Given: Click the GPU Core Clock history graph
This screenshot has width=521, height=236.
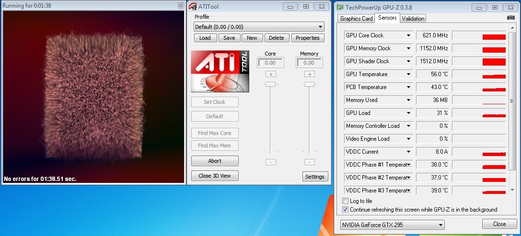Looking at the screenshot, I should click(x=479, y=35).
